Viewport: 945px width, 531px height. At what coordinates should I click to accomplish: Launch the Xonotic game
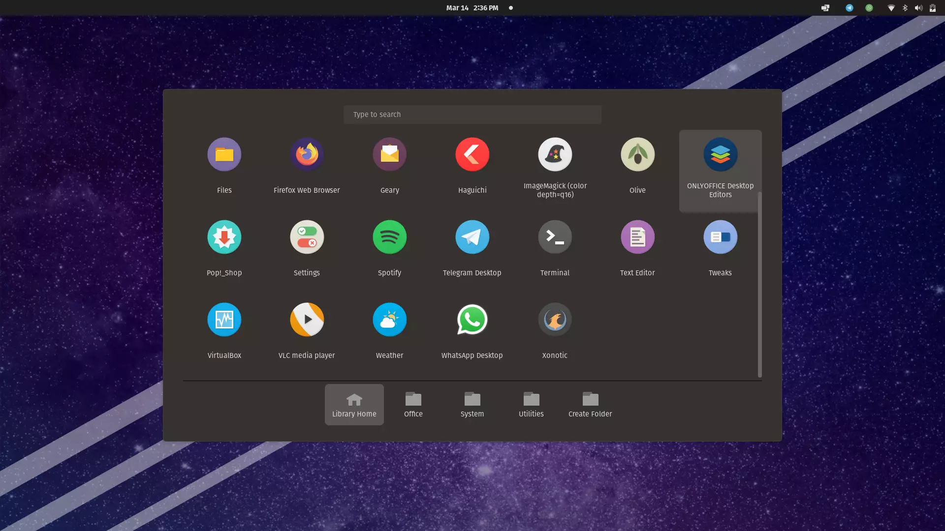click(x=555, y=320)
